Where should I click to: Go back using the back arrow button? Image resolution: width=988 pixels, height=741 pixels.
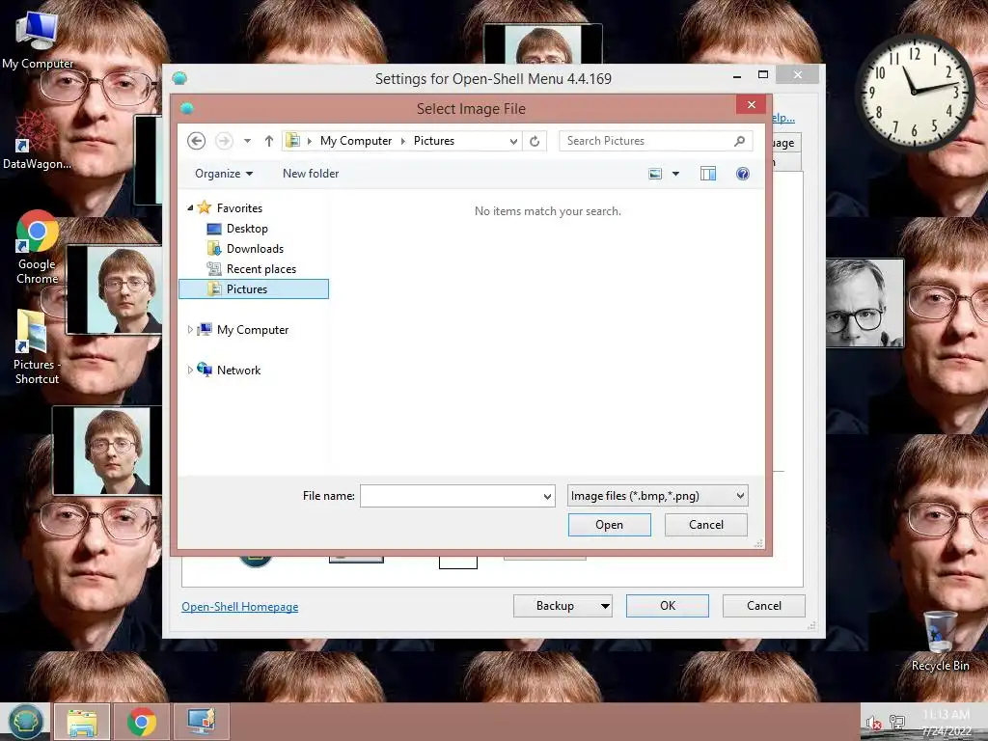196,141
